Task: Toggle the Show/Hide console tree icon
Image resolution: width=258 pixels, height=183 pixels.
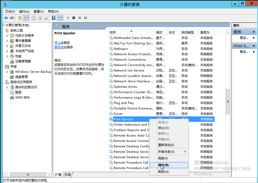Action: tap(26, 18)
